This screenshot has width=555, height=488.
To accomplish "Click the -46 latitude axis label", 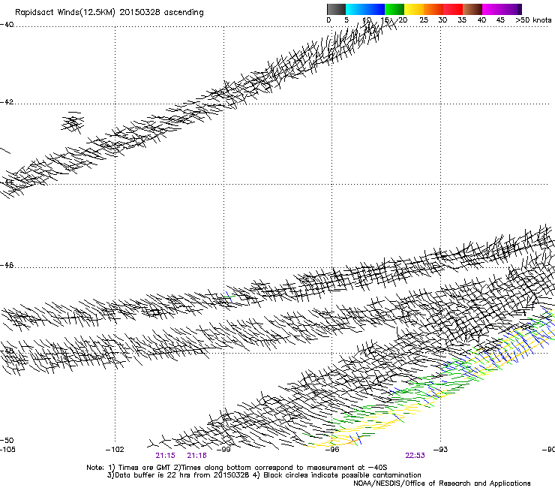I will click(x=7, y=266).
